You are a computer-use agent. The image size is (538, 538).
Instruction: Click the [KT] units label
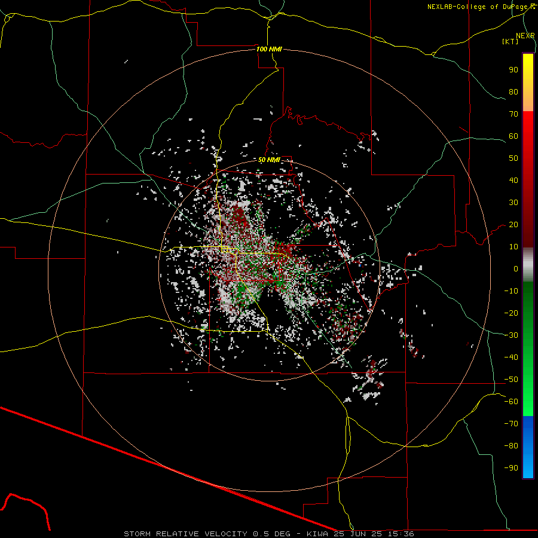click(510, 41)
